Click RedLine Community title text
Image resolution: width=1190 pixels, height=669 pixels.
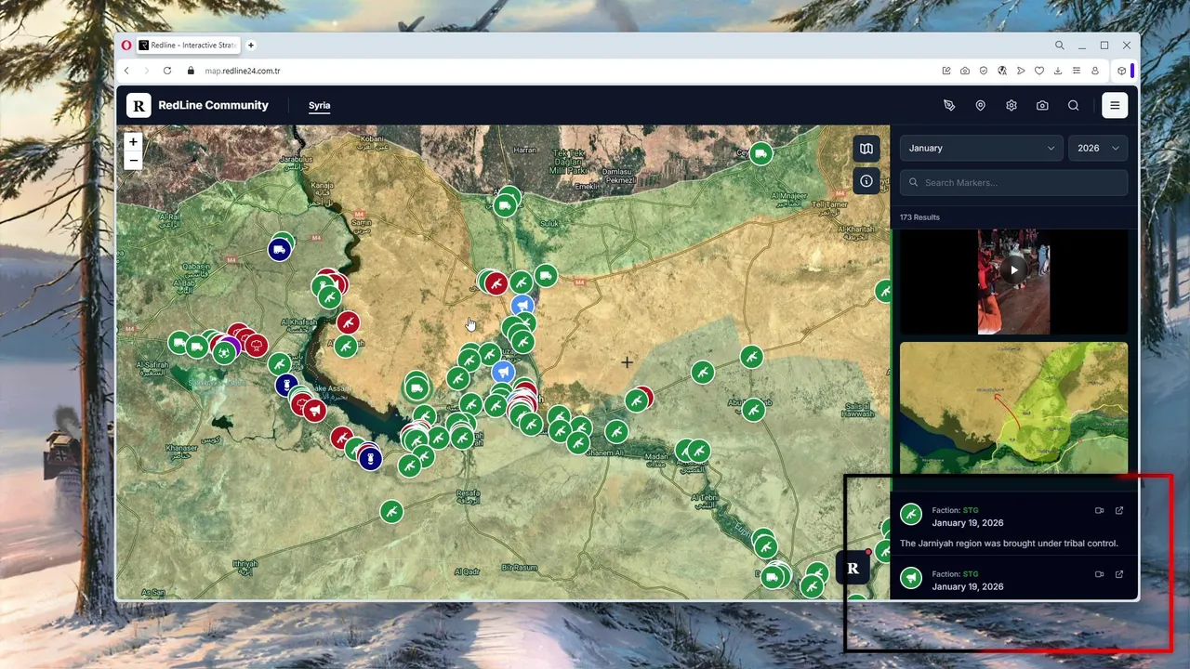click(213, 106)
